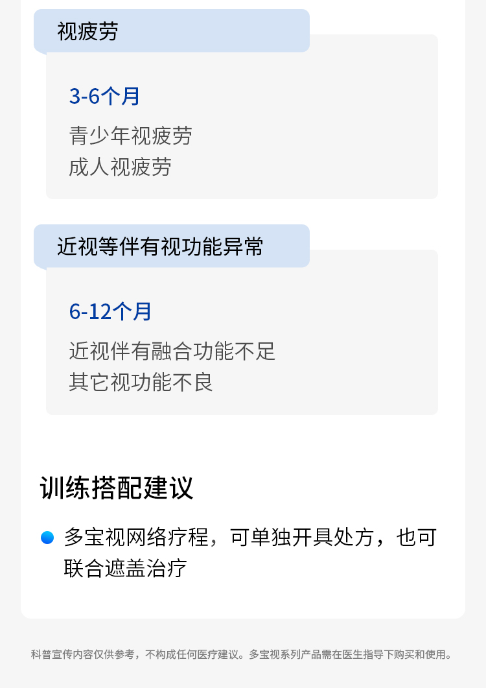Image resolution: width=486 pixels, height=688 pixels.
Task: Tap the 成人视疲劳 line
Action: point(121,167)
